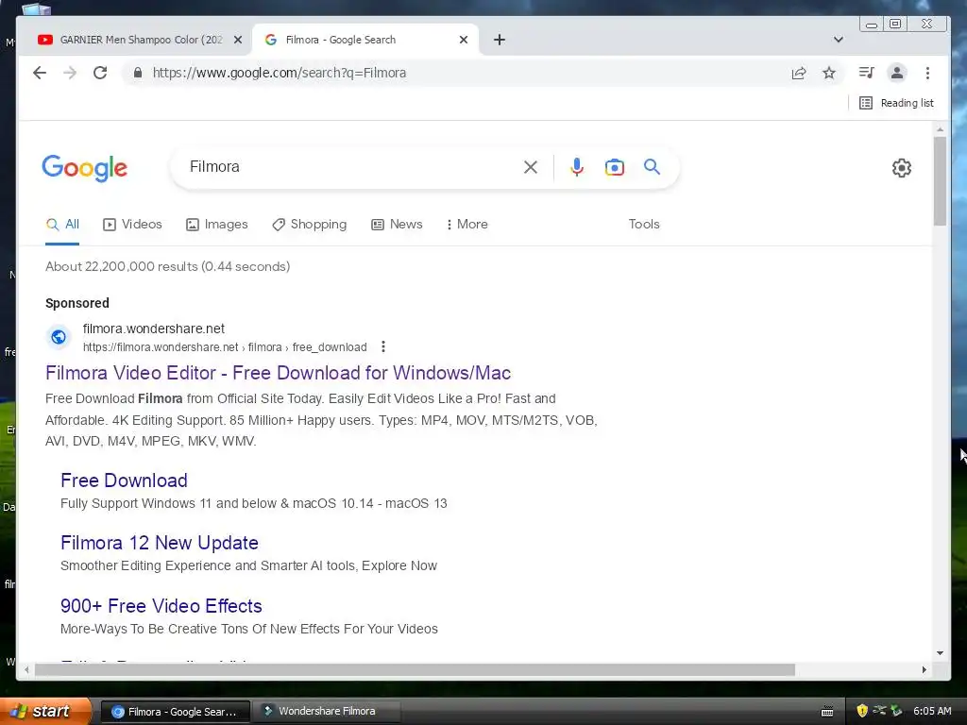Click the horizontal scroll left arrow
The width and height of the screenshot is (967, 725).
tap(26, 669)
